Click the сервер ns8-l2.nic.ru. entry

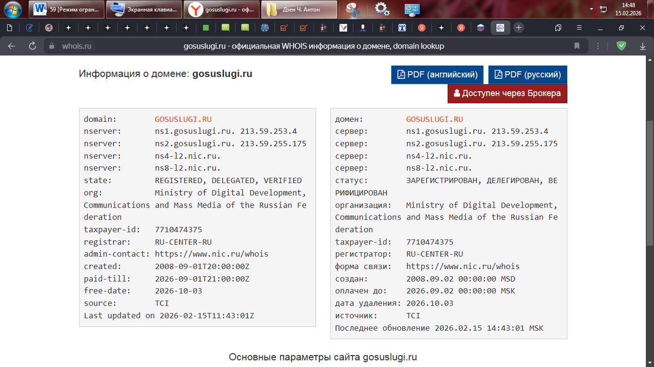439,168
